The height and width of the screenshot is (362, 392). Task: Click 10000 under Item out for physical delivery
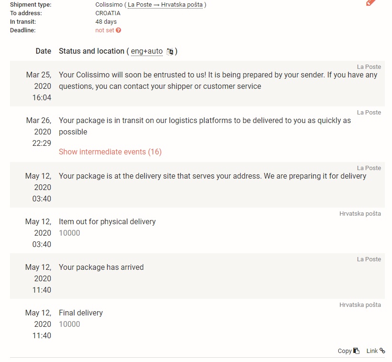pos(69,233)
